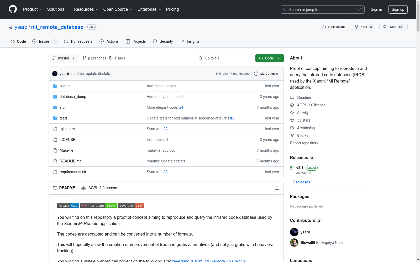
Task: Open README outline list icon
Action: pos(277,188)
